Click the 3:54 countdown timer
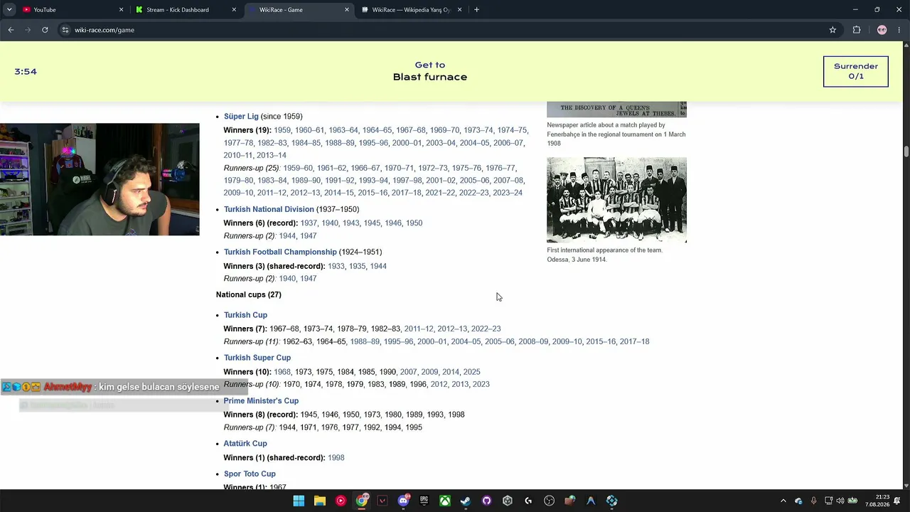910x512 pixels. coord(26,72)
